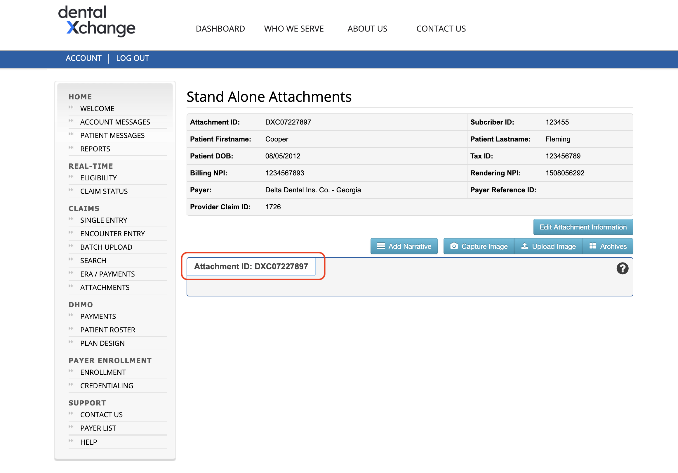
Task: Select CREDENTIALING under Payer Enrollment
Action: [107, 386]
